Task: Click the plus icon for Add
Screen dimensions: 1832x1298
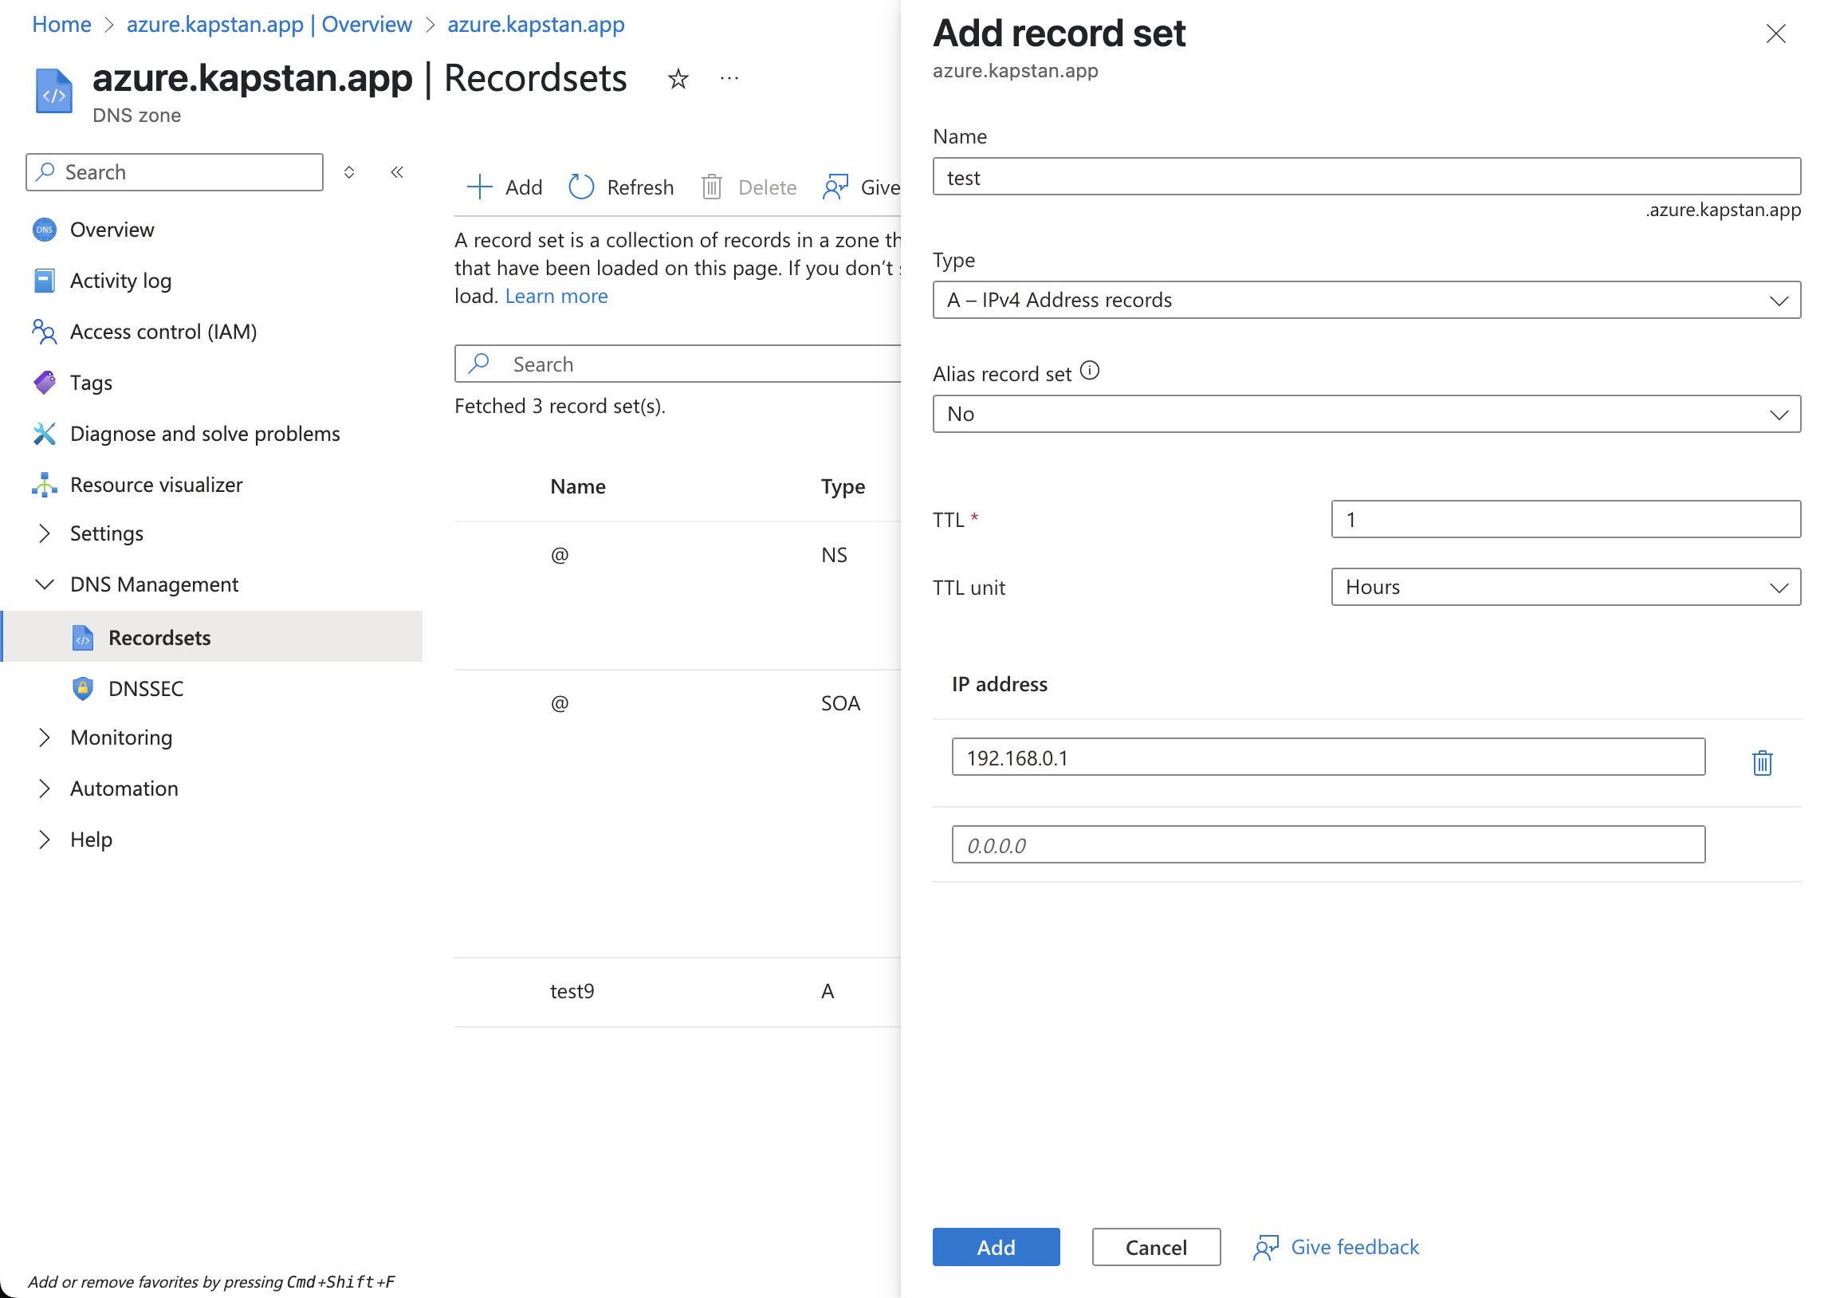Action: [x=479, y=187]
